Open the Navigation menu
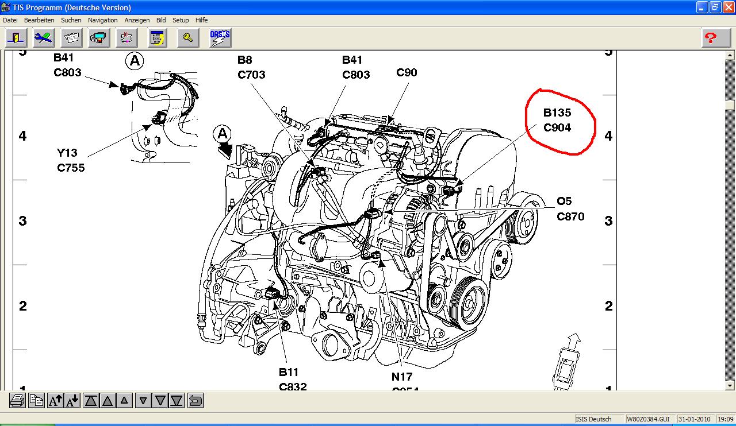 (102, 20)
